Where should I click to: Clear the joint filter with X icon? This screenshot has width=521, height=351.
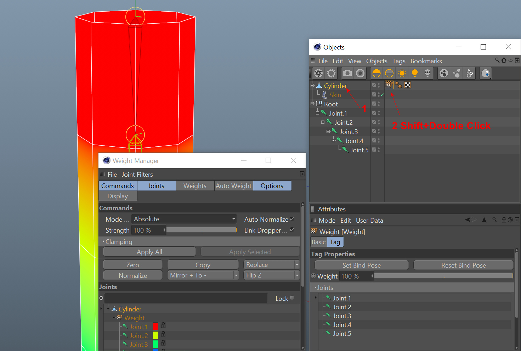click(101, 298)
